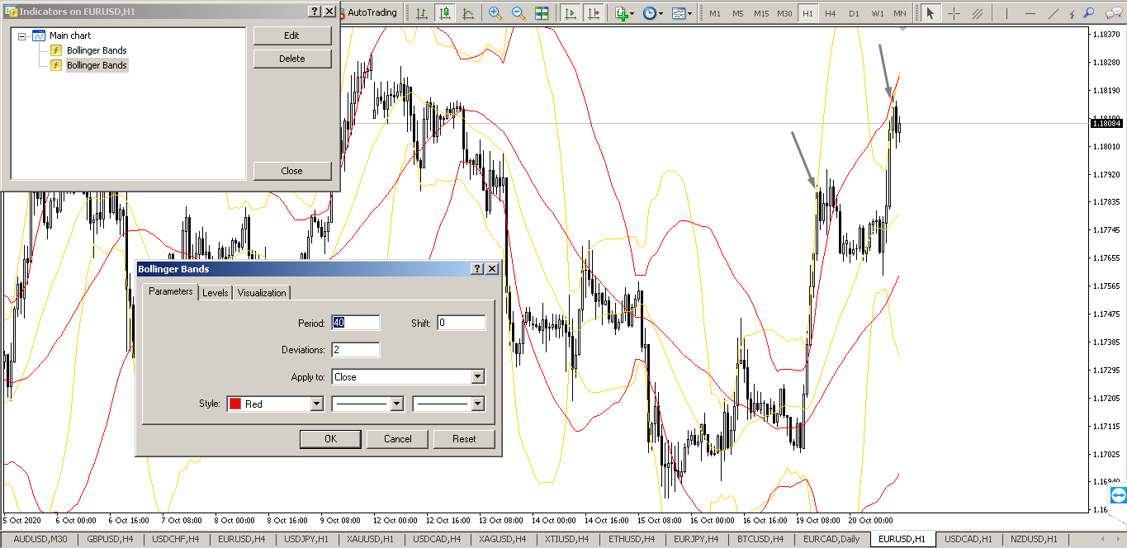Click help button in Indicators window title
This screenshot has width=1127, height=548.
click(x=314, y=12)
